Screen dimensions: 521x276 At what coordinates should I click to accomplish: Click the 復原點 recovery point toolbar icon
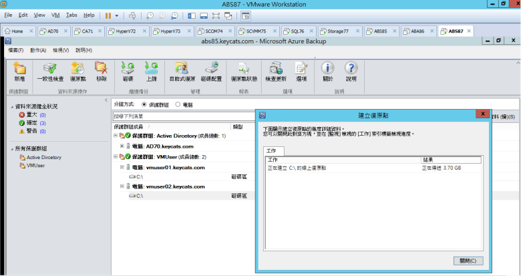(x=77, y=70)
